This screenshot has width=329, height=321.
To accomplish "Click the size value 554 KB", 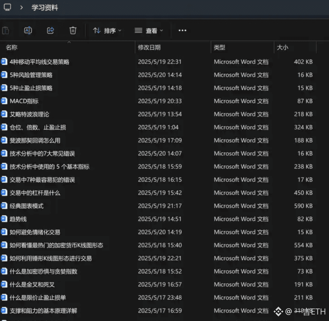I will click(303, 245).
